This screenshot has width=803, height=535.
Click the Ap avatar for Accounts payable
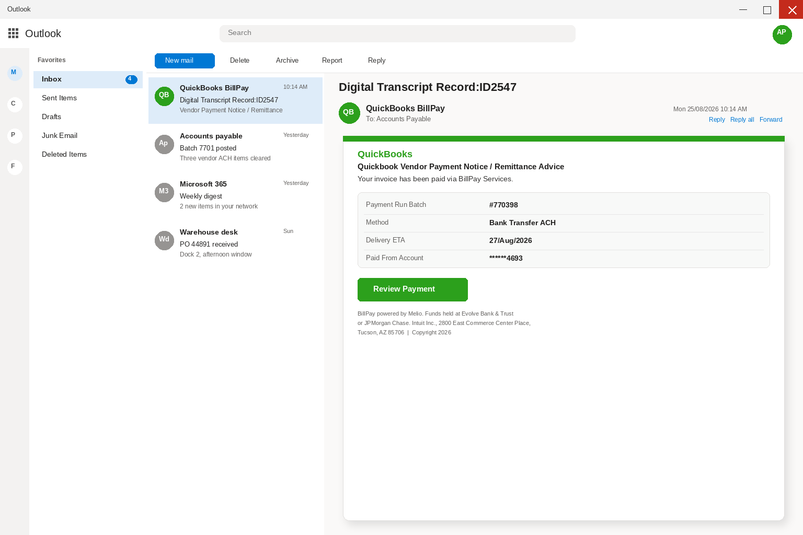[164, 144]
